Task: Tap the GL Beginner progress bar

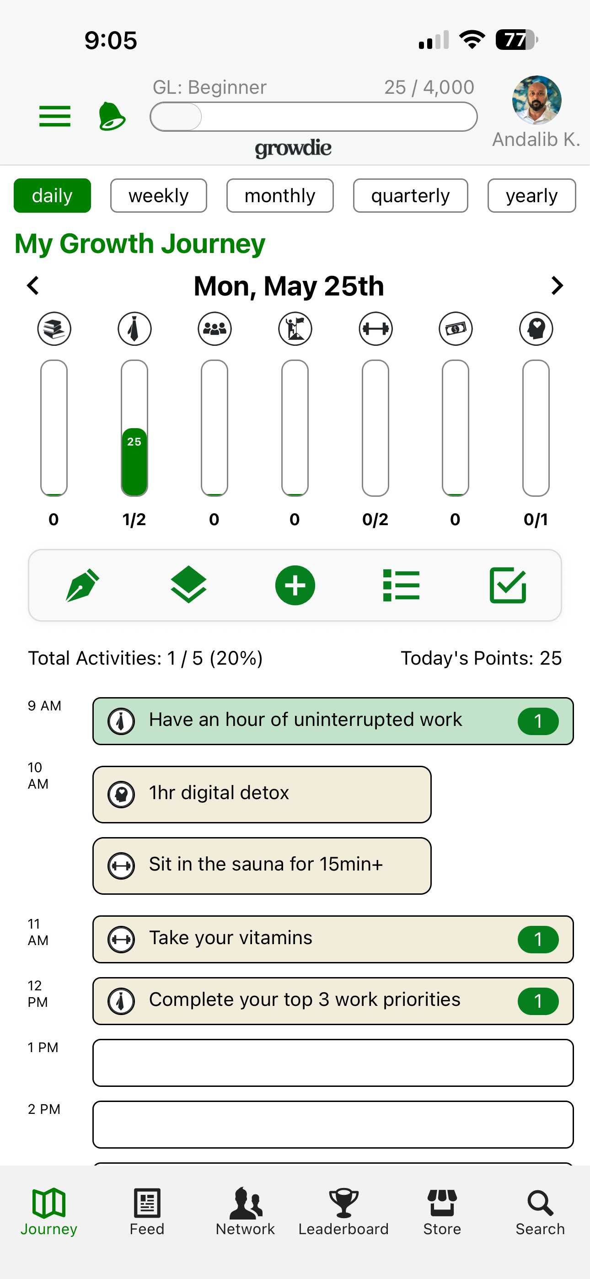Action: 313,117
